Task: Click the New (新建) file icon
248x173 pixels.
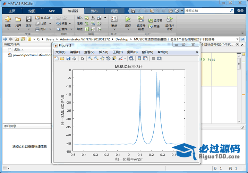Action: [x=8, y=19]
